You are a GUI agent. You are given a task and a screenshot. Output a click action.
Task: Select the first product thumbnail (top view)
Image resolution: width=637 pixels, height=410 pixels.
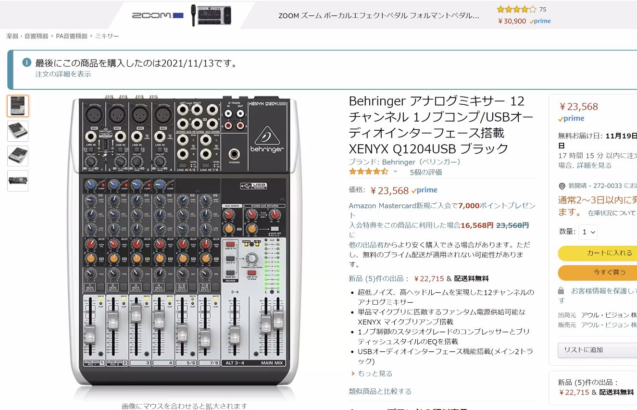point(18,106)
